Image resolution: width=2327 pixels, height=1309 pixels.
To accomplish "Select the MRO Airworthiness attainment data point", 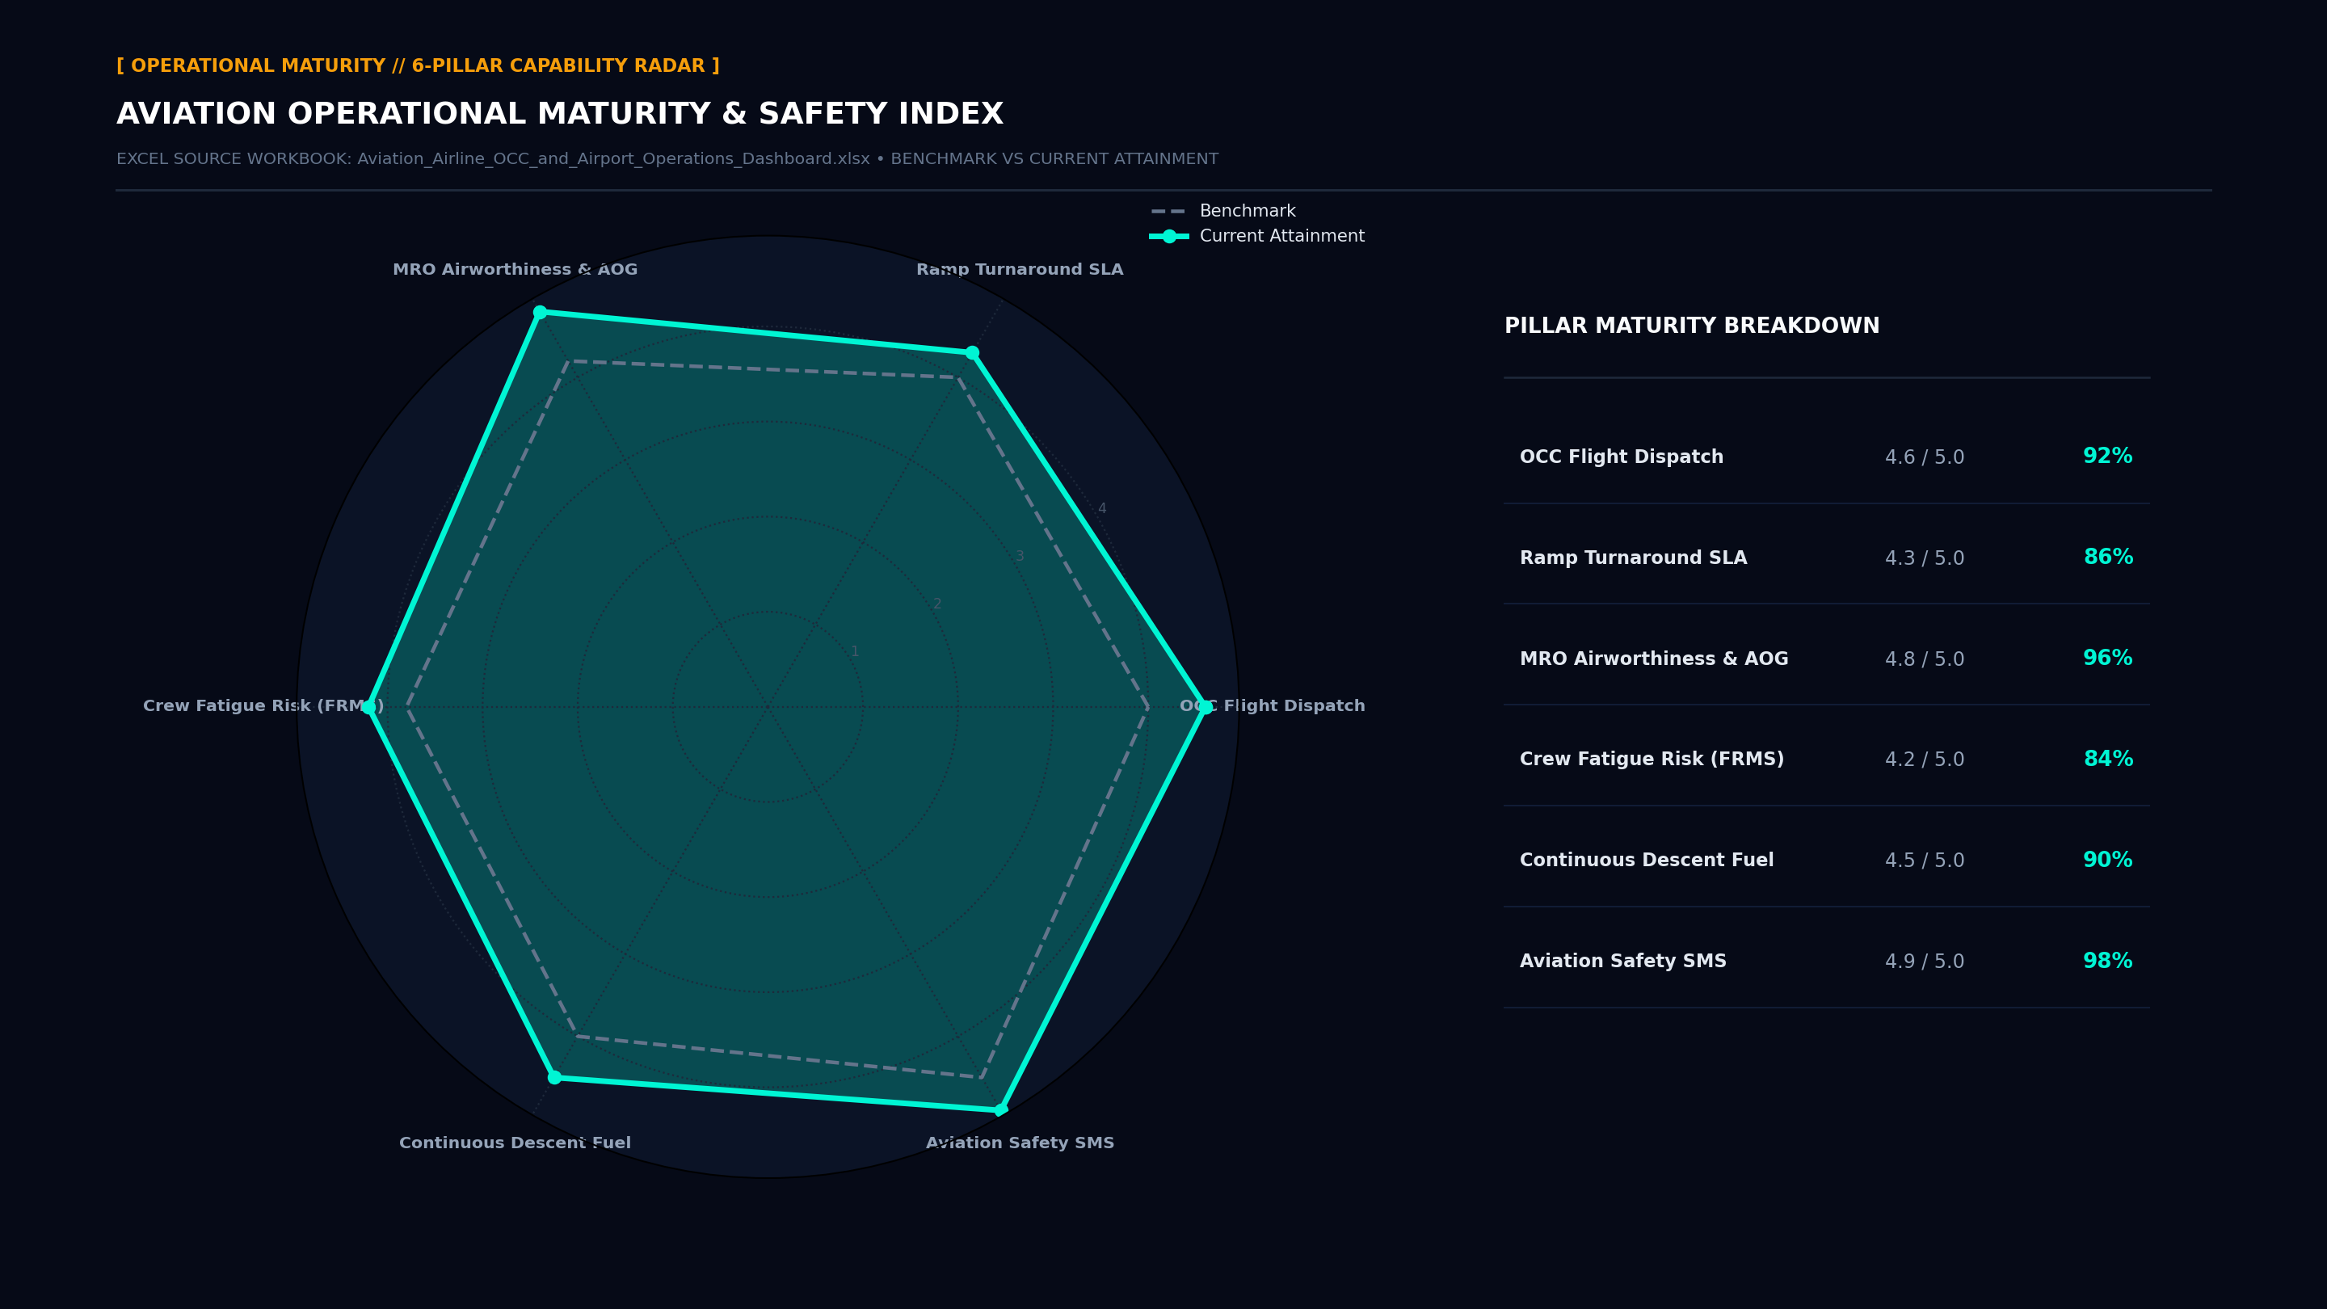I will click(541, 313).
